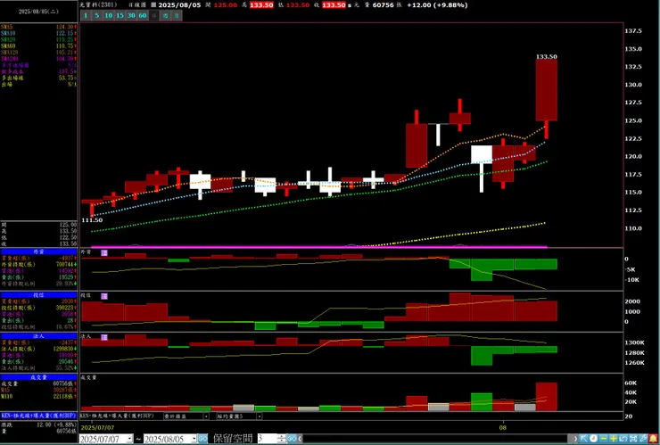The image size is (660, 445).
Task: Click the undo curved-arrow icon
Action: coord(623,438)
